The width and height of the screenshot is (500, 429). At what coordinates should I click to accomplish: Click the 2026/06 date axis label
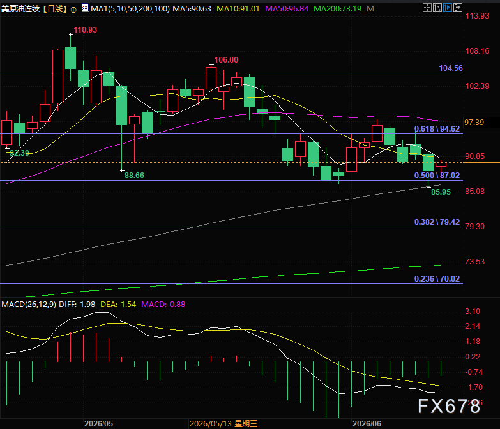[x=367, y=424]
